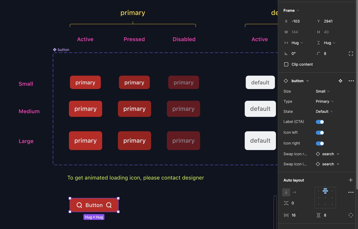The image size is (358, 229).
Task: Click the properties panel scrollbar
Action: (x=357, y=95)
